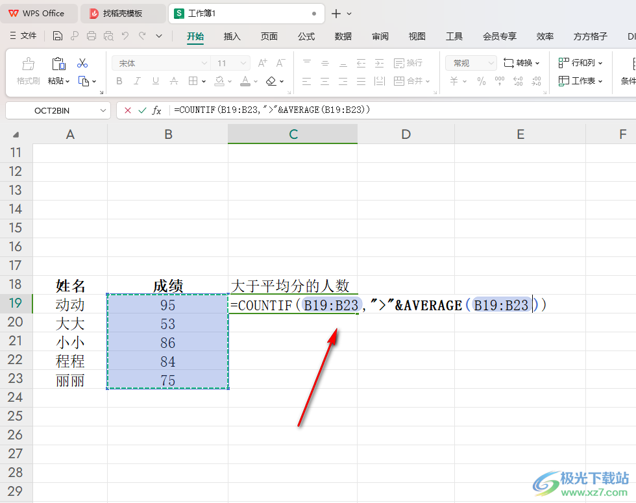Click the 工作表 (Worksheet) button

coord(580,81)
